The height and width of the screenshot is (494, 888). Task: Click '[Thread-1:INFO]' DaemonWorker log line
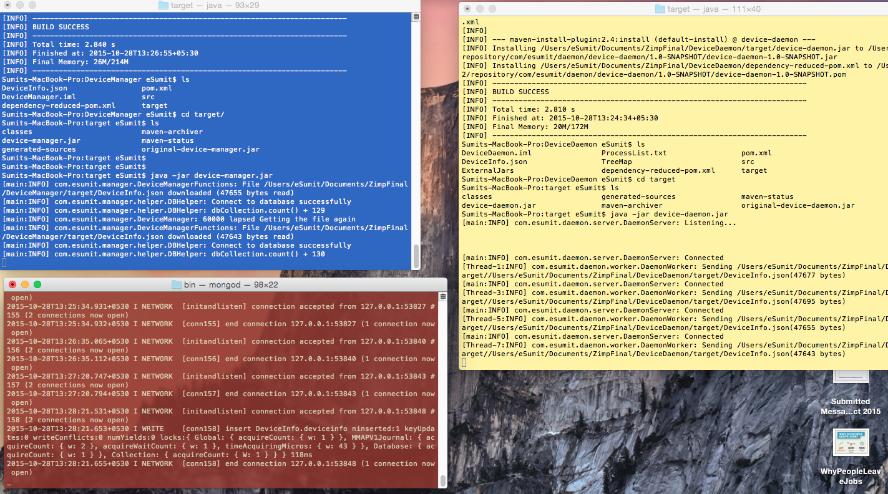coord(675,266)
